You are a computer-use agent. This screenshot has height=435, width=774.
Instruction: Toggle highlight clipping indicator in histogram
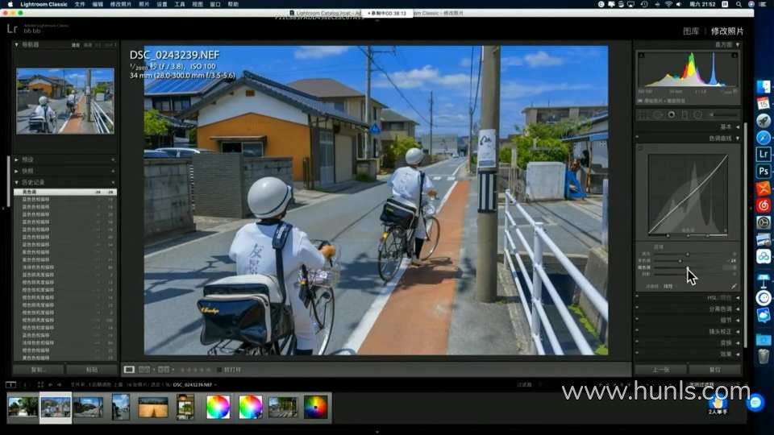(x=734, y=56)
